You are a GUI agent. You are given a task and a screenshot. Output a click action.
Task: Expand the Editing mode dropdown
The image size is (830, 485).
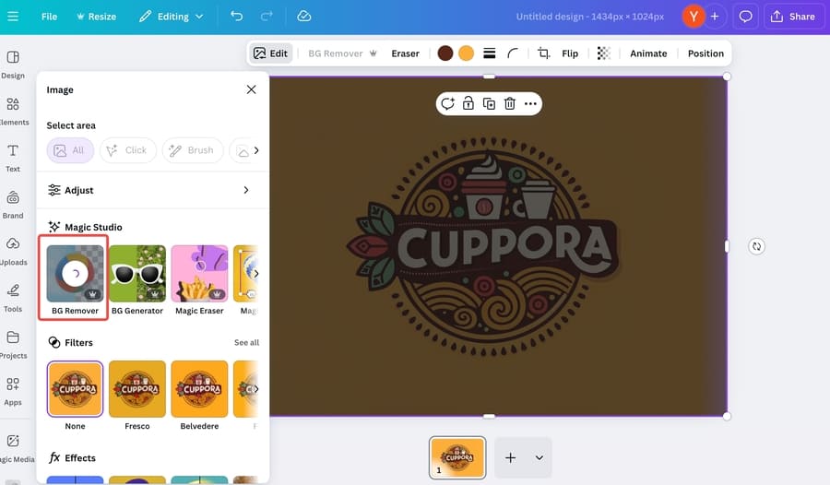tap(171, 17)
